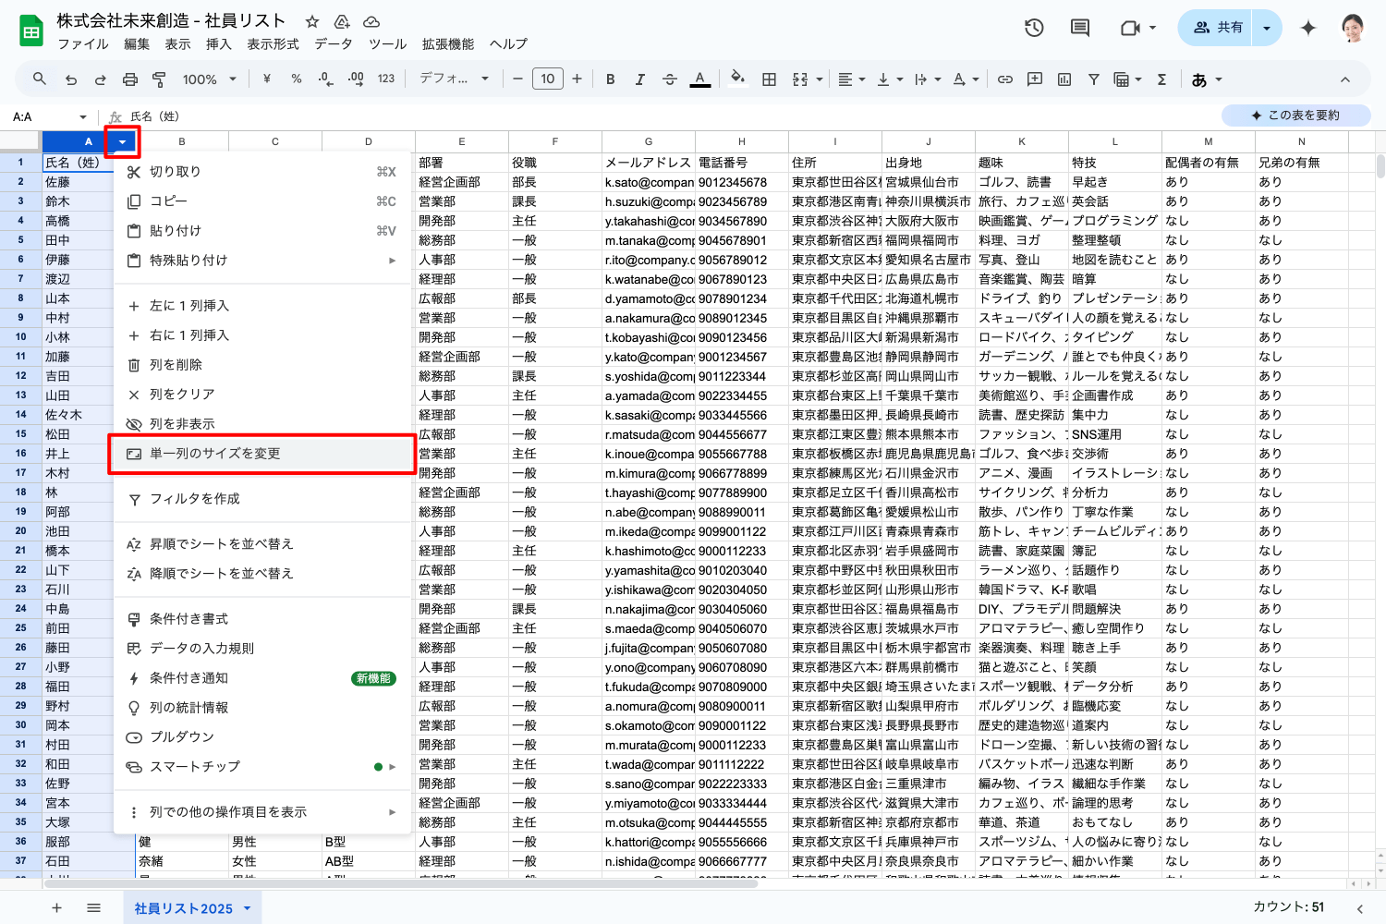Open the データ menu
Viewport: 1386px width, 924px height.
[x=333, y=44]
